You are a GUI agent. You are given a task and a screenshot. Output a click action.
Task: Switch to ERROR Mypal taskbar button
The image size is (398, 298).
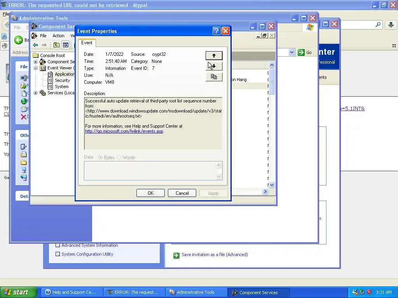coord(134,292)
